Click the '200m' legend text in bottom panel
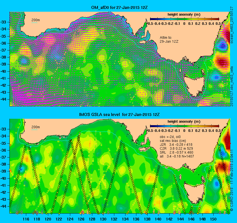Image resolution: width=237 pixels, height=223 pixels. click(36, 127)
